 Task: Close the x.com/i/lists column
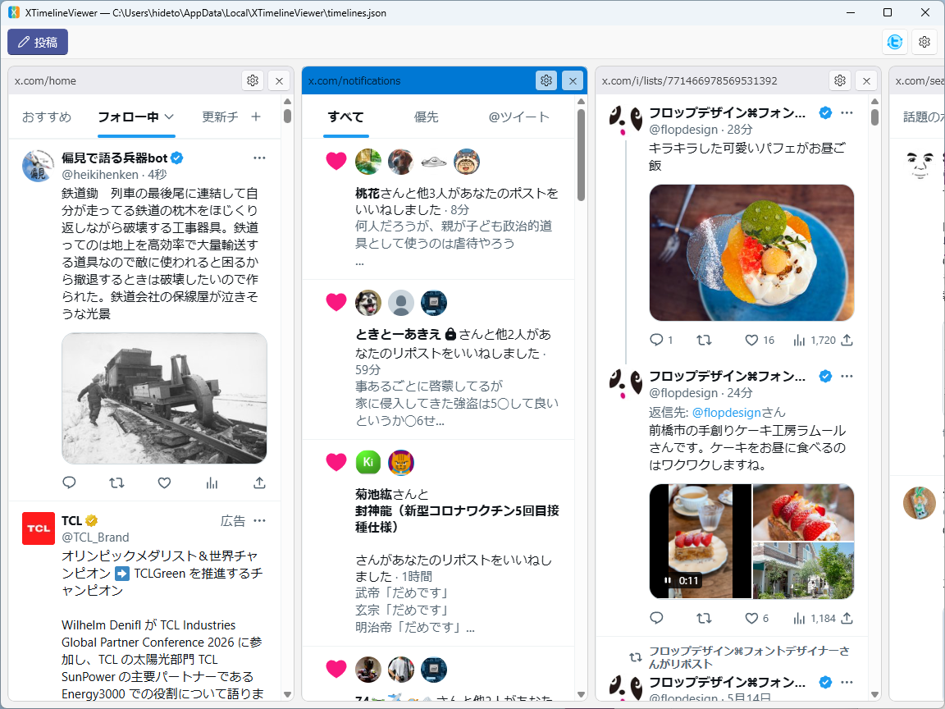coord(866,80)
